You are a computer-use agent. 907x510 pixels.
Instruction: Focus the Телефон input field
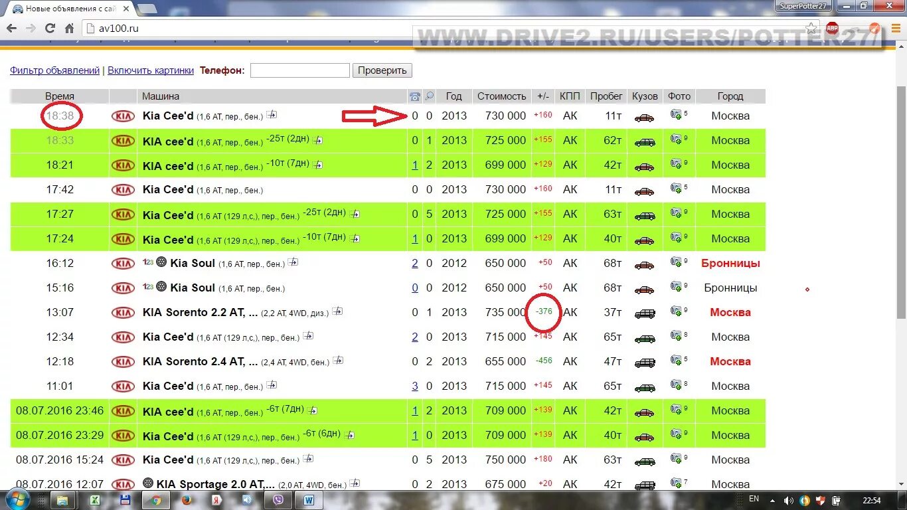pyautogui.click(x=300, y=70)
